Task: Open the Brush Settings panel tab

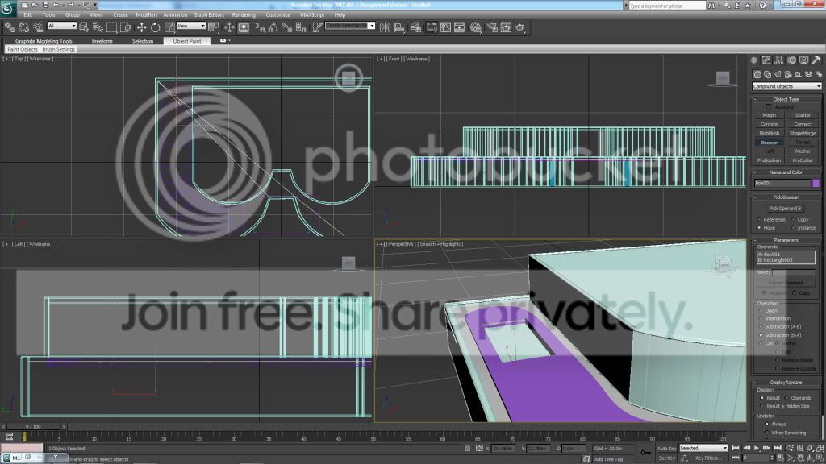Action: tap(58, 49)
